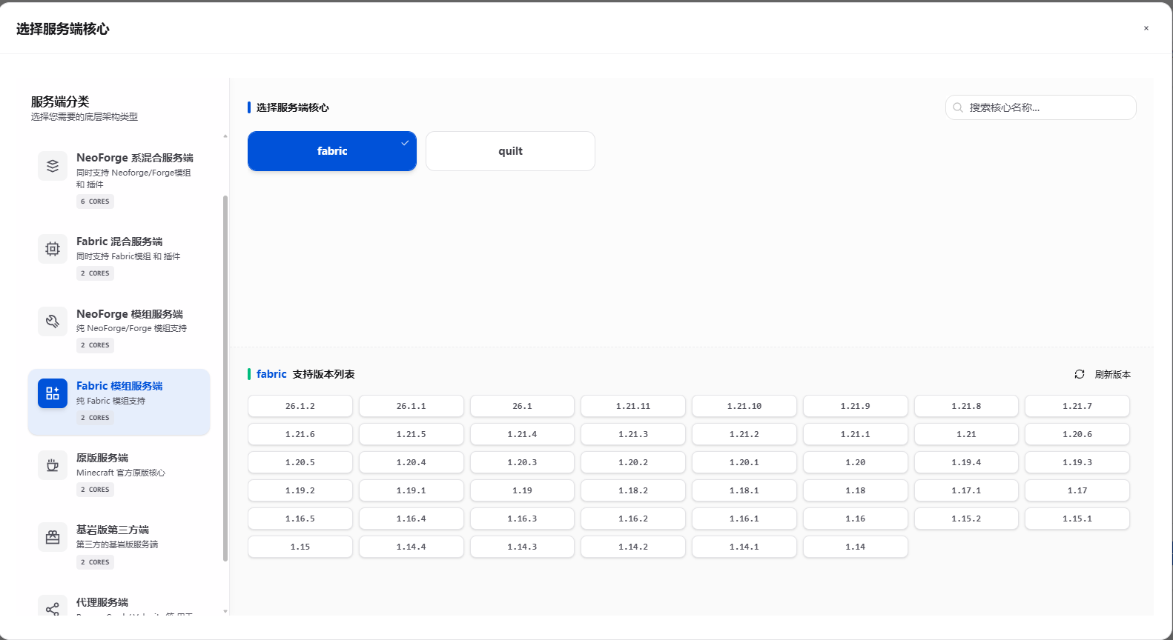Select version 1.21
Image resolution: width=1173 pixels, height=640 pixels.
coord(966,434)
